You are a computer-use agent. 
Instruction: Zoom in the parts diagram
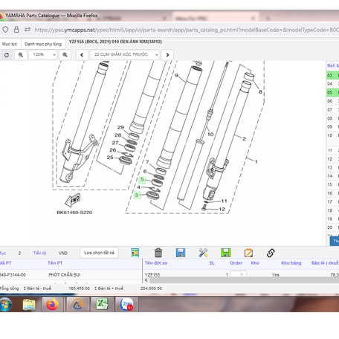(65, 55)
